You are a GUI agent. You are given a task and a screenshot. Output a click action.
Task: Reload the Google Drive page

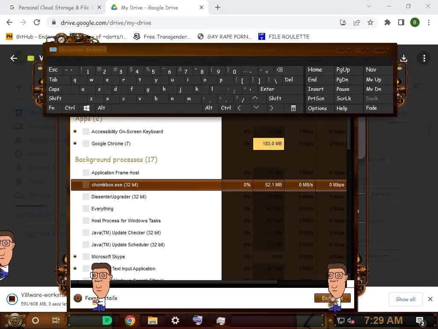[x=37, y=22]
